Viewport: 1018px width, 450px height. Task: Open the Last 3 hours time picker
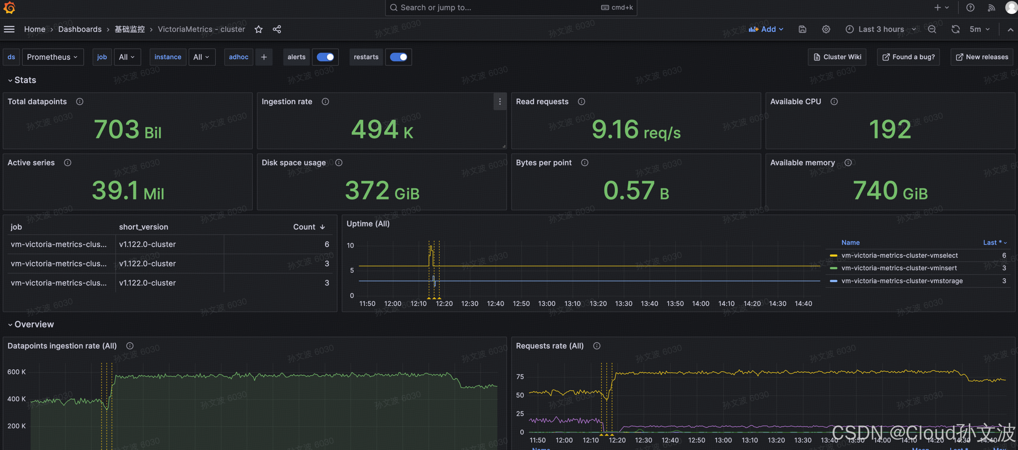pos(881,29)
